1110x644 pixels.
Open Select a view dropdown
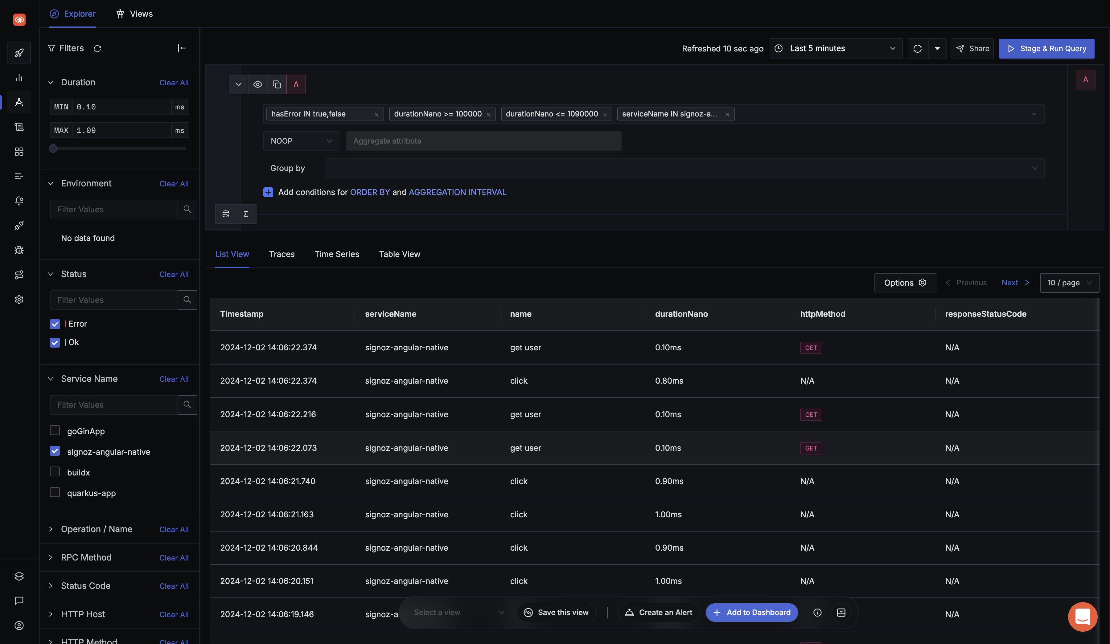[459, 613]
